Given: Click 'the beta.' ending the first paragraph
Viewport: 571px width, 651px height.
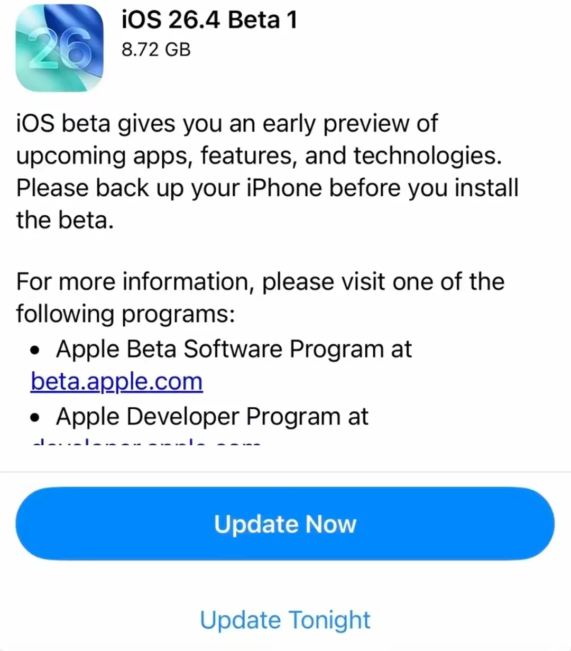Looking at the screenshot, I should pos(65,220).
